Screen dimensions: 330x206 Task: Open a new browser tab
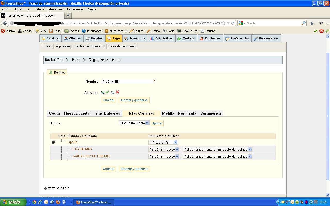68,15
